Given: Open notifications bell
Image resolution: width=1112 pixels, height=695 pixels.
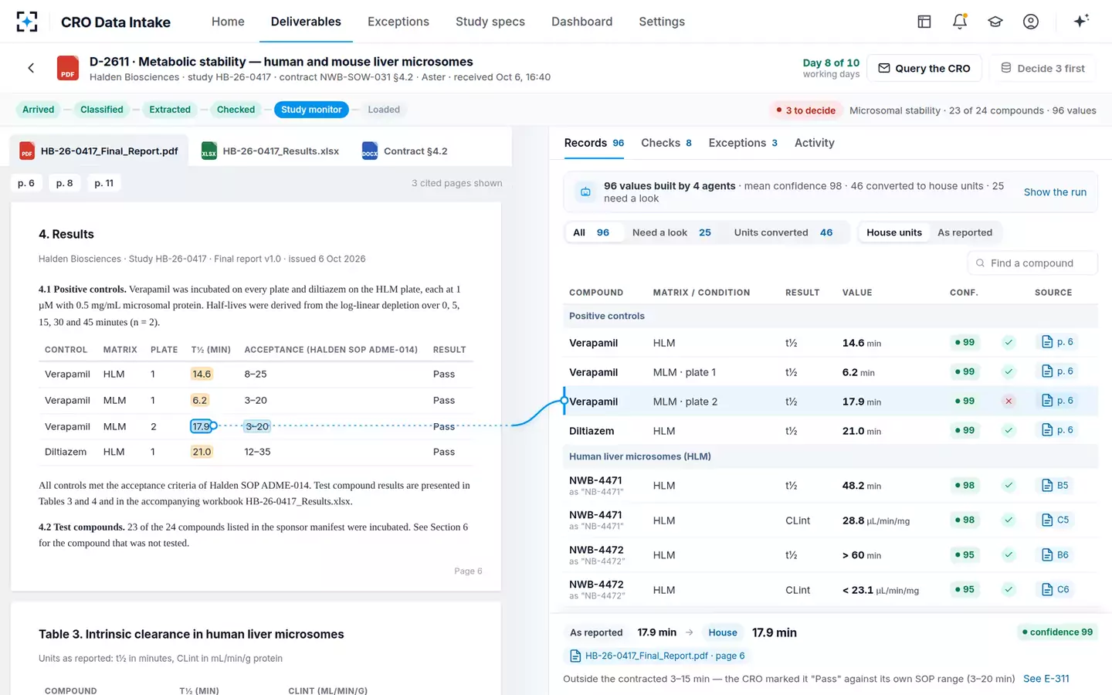Looking at the screenshot, I should coord(960,22).
